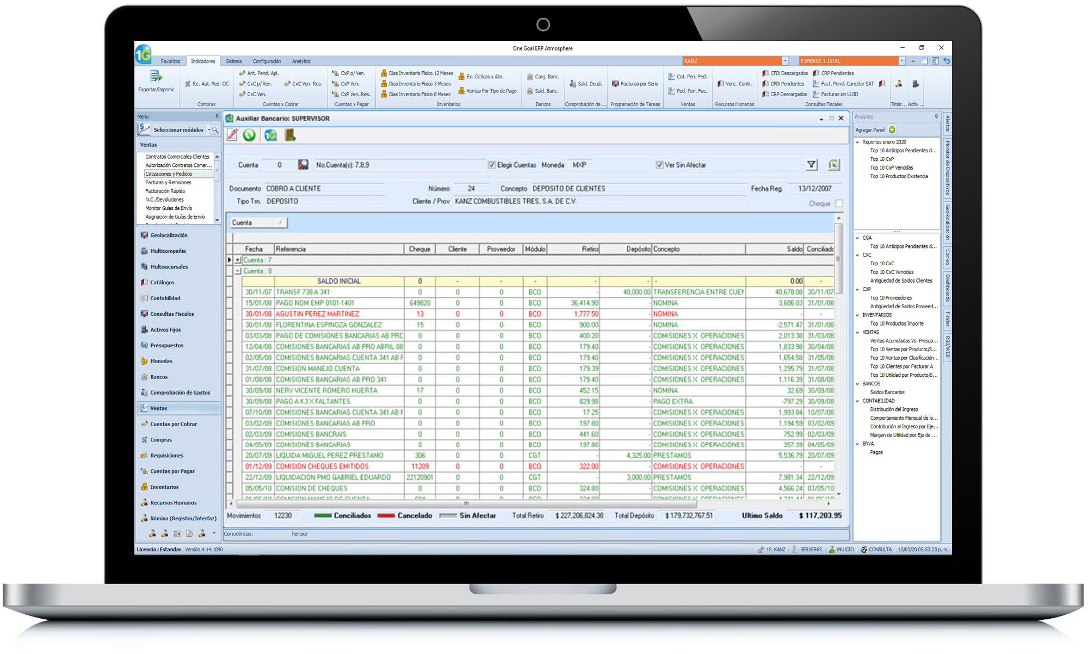Click the account search icon next to Cuenta
This screenshot has width=1088, height=654.
click(304, 165)
